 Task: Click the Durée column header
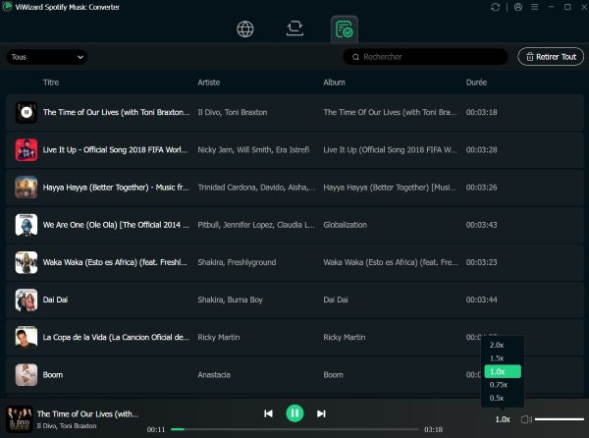coord(476,82)
